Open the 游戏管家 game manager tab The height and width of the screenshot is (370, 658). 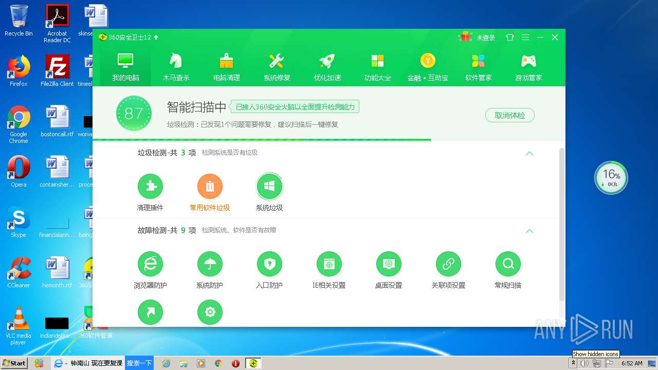[529, 67]
